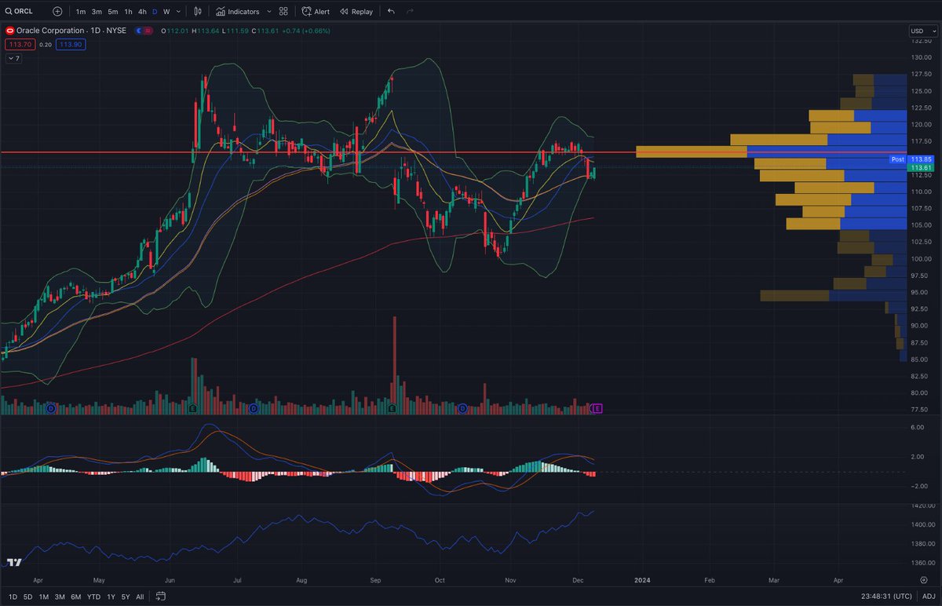The width and height of the screenshot is (942, 606).
Task: Select the W weekly interval
Action: click(166, 12)
